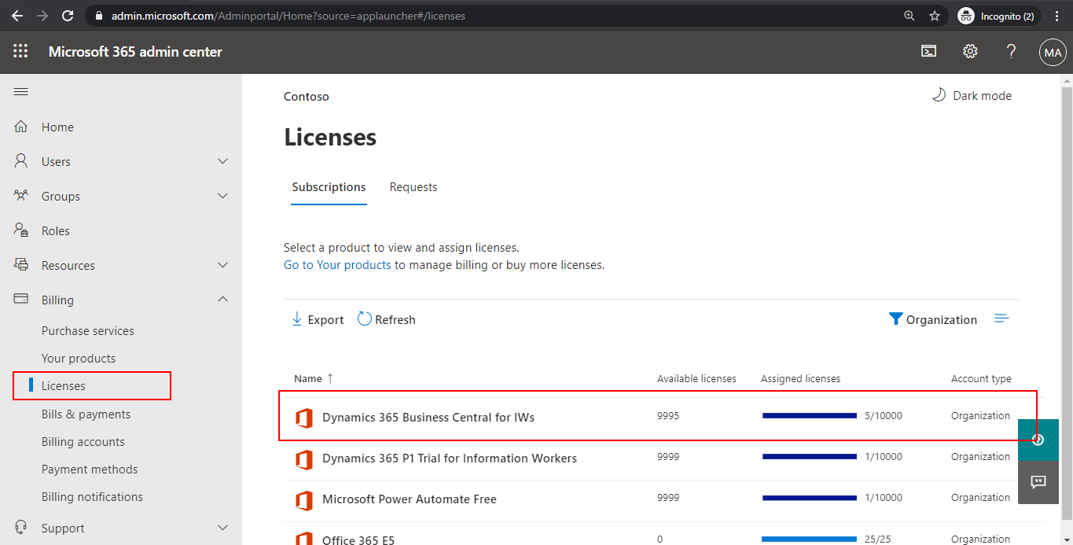1073x545 pixels.
Task: Collapse the navigation with hamburger icon
Action: point(20,91)
